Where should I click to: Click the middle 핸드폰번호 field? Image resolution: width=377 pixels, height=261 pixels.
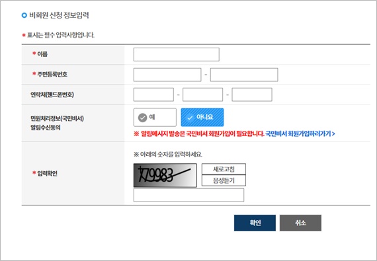[202, 94]
